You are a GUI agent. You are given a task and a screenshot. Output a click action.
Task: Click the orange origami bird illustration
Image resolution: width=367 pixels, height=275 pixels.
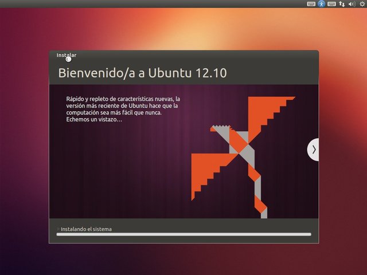pyautogui.click(x=243, y=157)
